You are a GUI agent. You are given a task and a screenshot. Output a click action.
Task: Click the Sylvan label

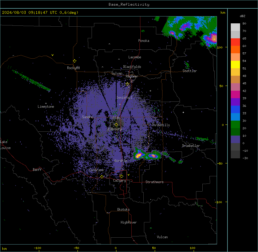117,73
